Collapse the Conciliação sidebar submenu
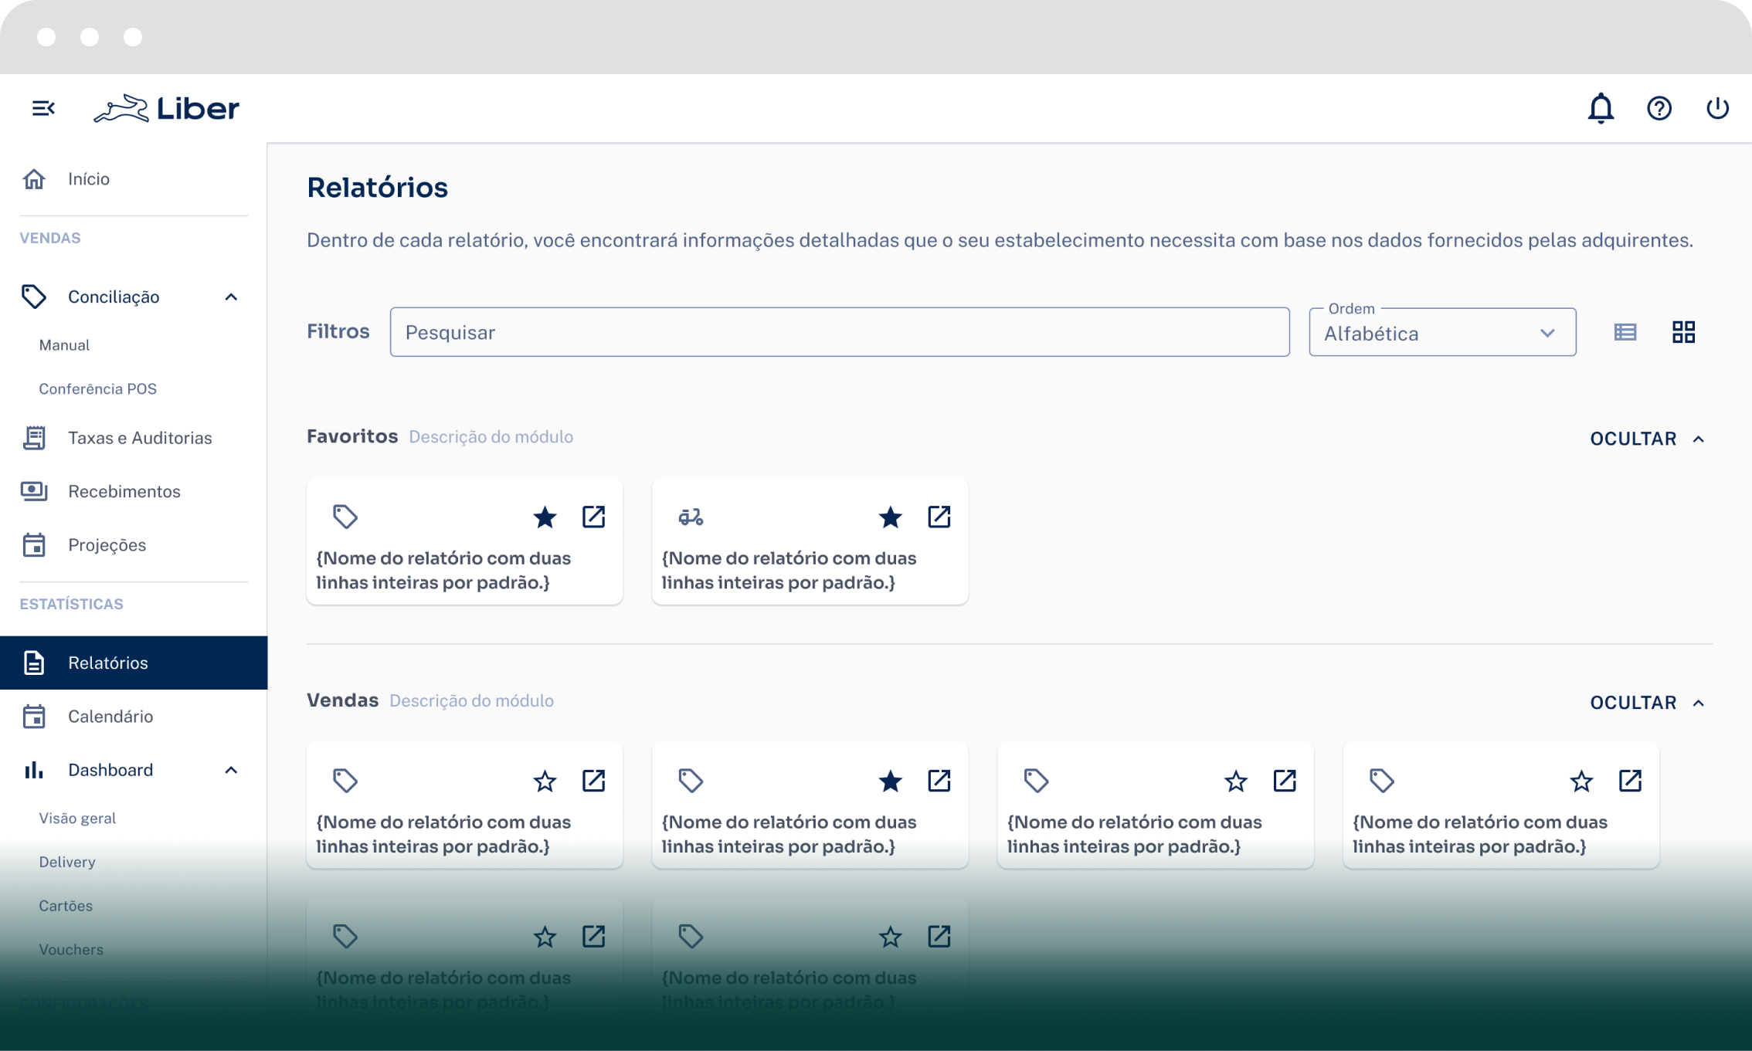Viewport: 1752px width, 1051px height. coord(230,297)
